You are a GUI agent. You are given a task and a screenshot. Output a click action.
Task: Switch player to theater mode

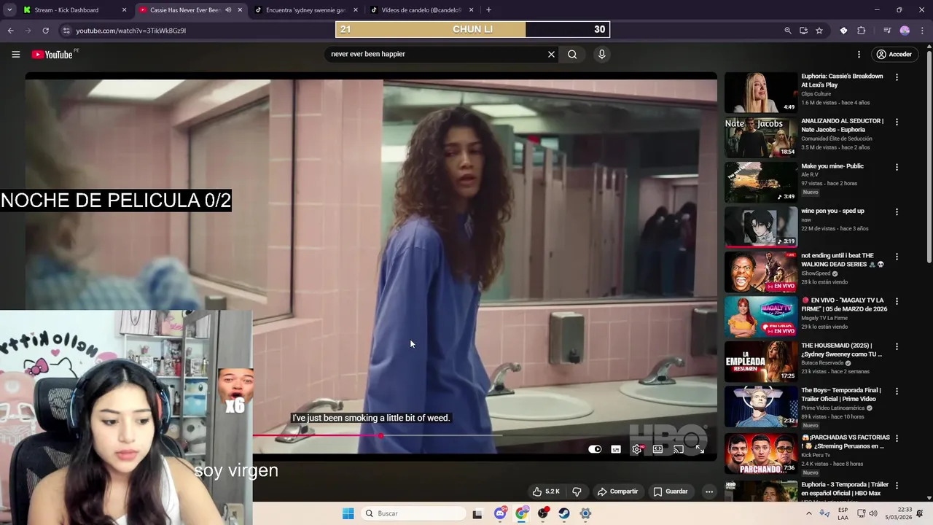pos(657,449)
